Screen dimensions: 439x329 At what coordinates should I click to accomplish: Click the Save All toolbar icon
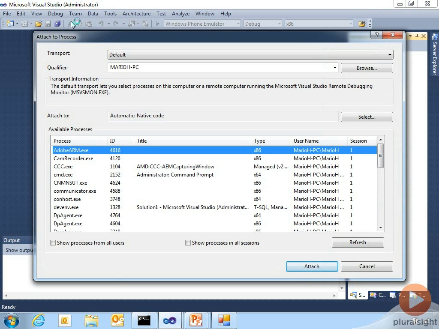[58, 24]
